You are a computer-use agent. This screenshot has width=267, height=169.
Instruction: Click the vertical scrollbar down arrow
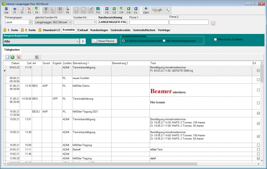[262, 160]
